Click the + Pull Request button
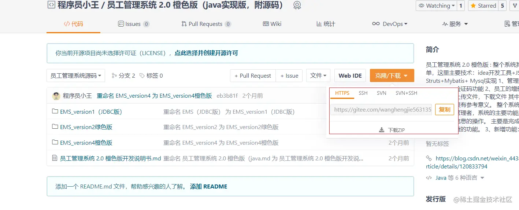This screenshot has width=519, height=210. click(253, 75)
